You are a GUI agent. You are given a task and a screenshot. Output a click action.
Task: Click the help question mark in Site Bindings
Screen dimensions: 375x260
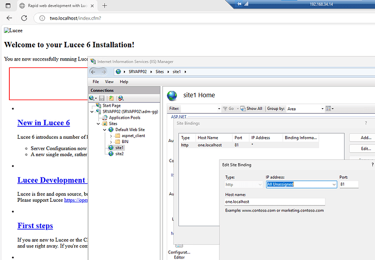pyautogui.click(x=366, y=123)
